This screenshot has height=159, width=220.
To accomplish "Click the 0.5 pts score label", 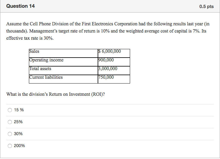I will [206, 6].
